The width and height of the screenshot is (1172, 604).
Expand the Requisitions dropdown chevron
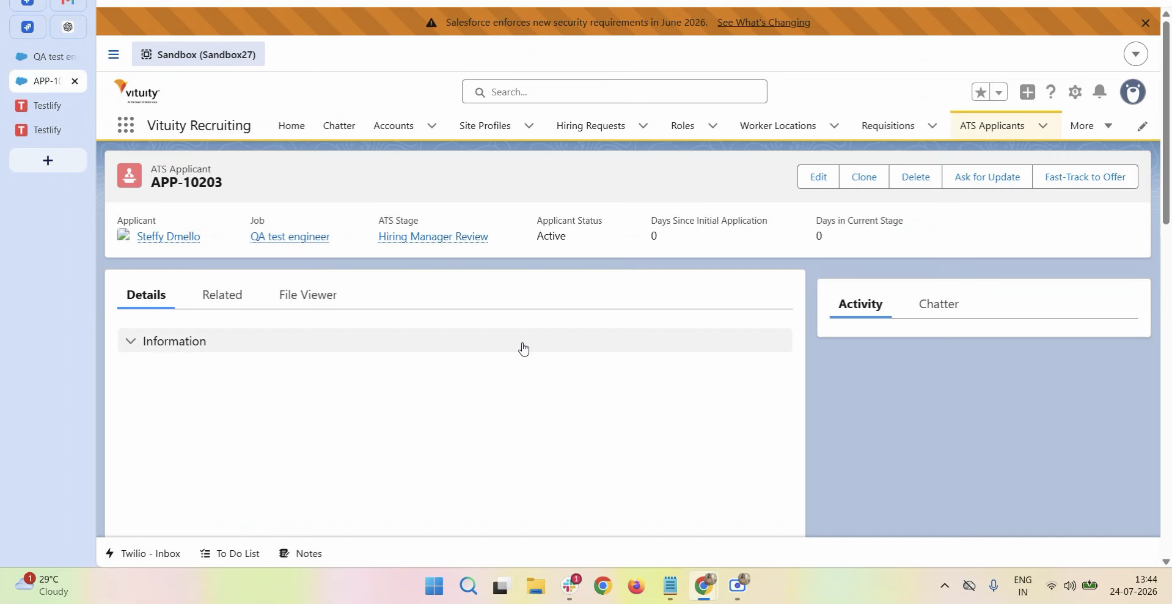[x=932, y=126]
